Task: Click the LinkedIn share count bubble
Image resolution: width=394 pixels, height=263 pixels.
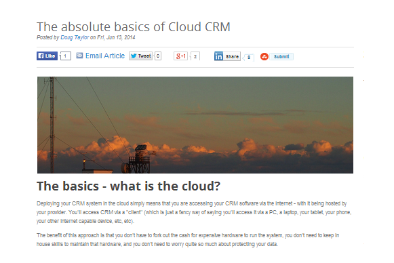Action: (249, 57)
